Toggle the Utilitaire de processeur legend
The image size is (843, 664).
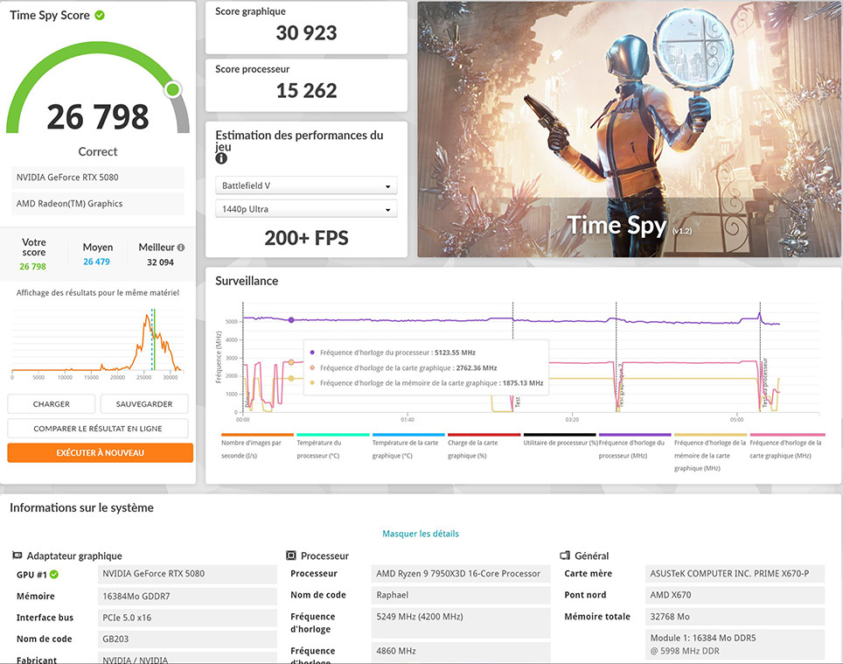[560, 441]
